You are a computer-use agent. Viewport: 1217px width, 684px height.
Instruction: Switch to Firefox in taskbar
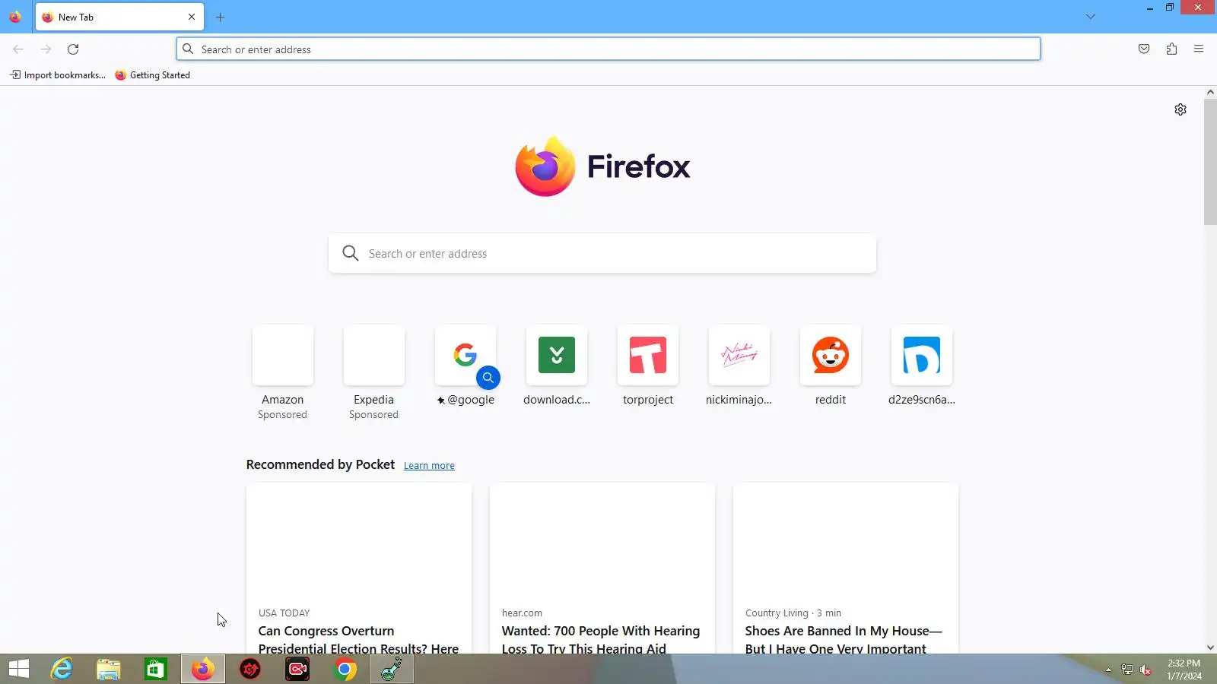point(203,669)
